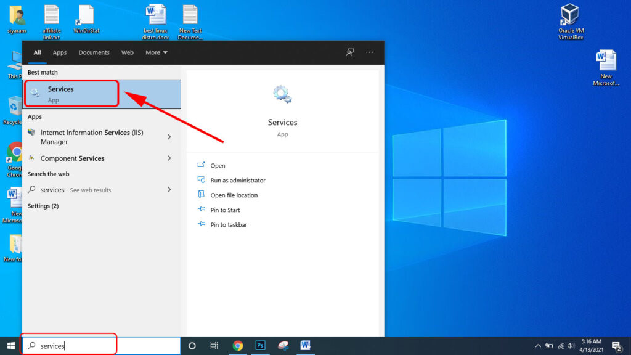Screen dimensions: 631x355
Task: Open the 'best linux distro' Word document
Action: (x=156, y=15)
